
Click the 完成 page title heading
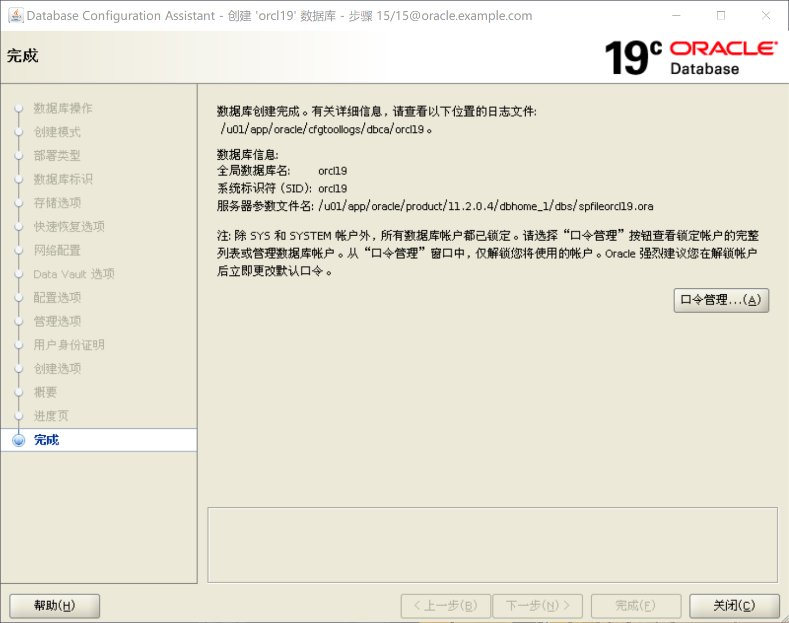click(23, 56)
